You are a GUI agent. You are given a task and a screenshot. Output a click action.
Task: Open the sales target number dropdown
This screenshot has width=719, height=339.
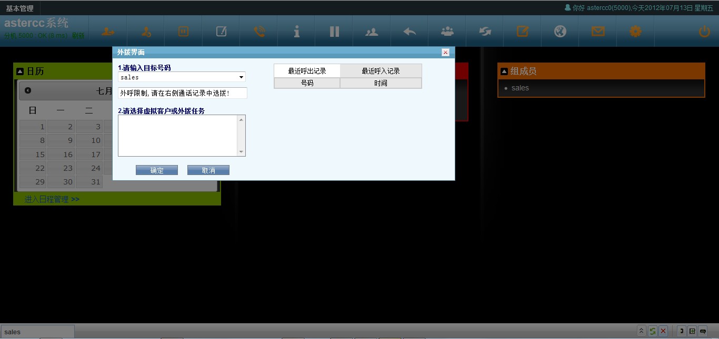pyautogui.click(x=241, y=77)
